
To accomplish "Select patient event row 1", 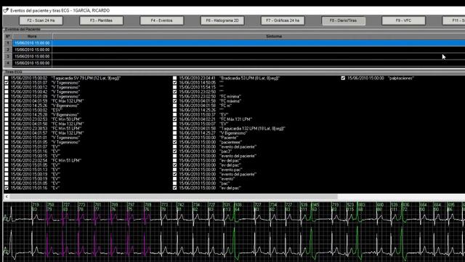I will 234,43.
